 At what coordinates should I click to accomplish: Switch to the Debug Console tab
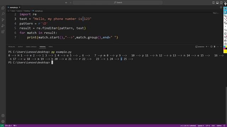(31, 47)
